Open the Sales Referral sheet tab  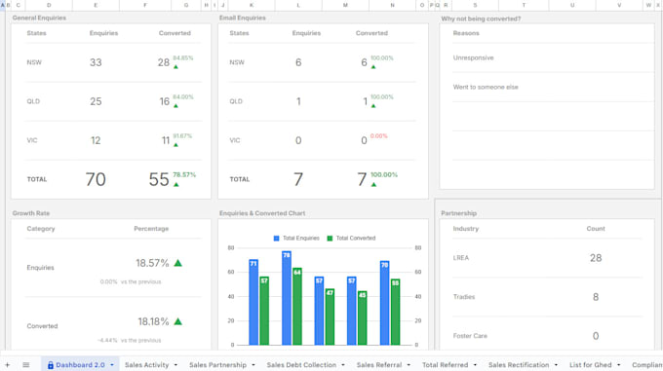[379, 364]
